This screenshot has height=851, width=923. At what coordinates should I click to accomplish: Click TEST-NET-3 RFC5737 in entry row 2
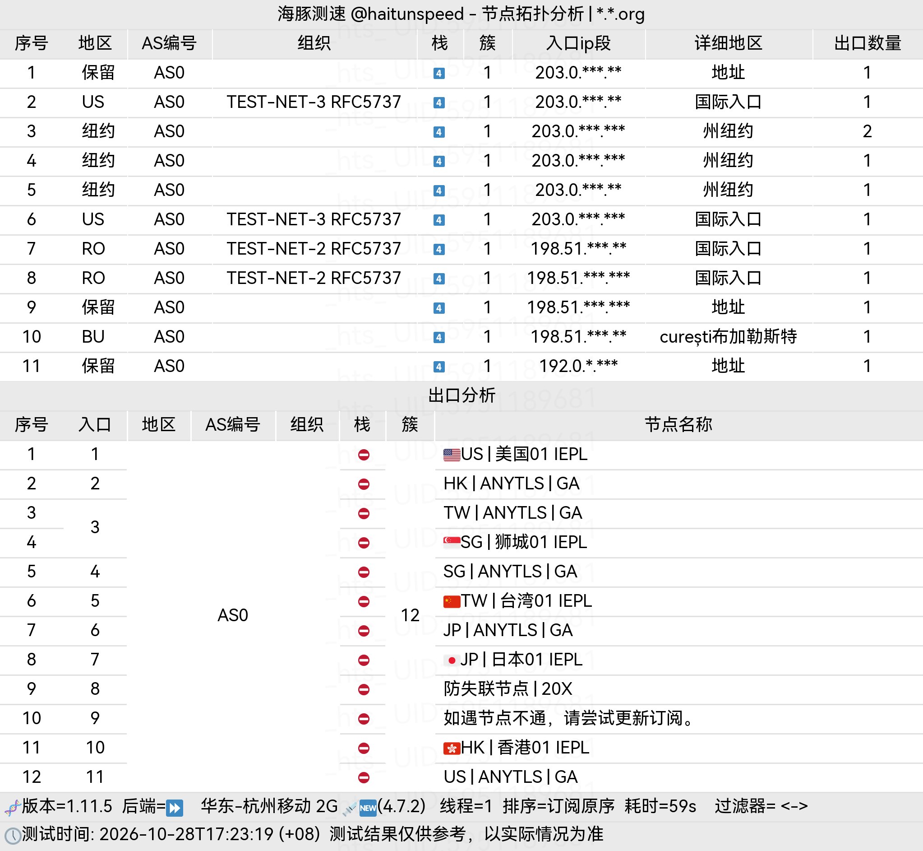(314, 102)
